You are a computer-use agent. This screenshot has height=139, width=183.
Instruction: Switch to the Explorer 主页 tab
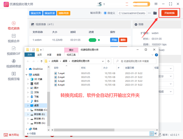(x=39, y=55)
